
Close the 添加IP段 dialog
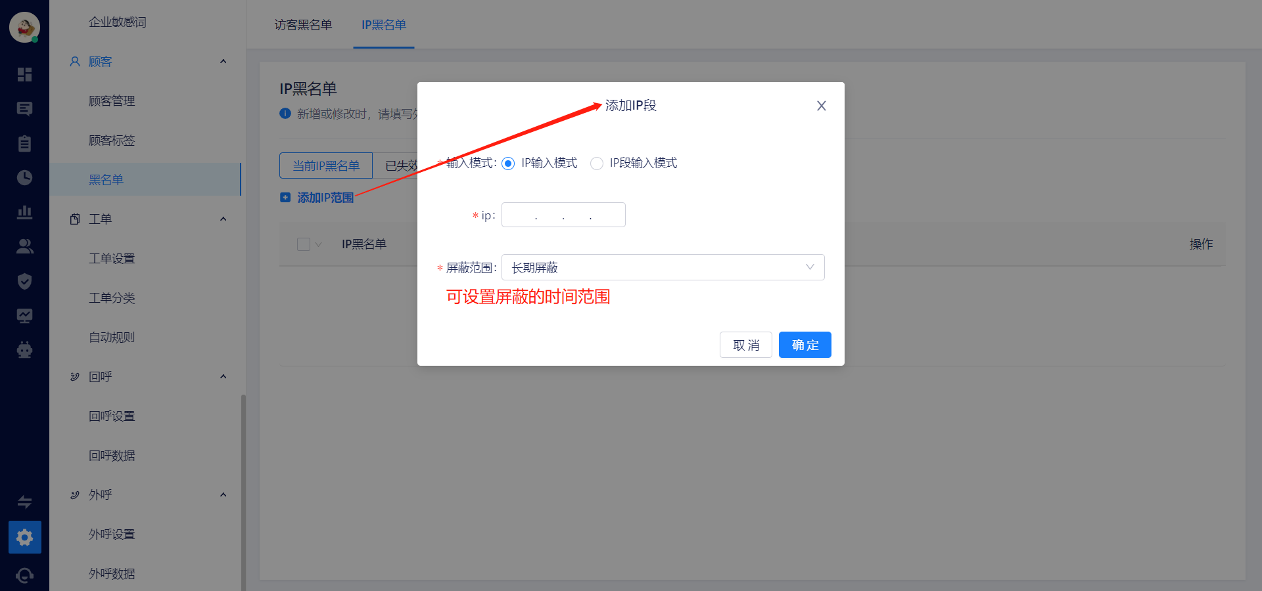[821, 106]
